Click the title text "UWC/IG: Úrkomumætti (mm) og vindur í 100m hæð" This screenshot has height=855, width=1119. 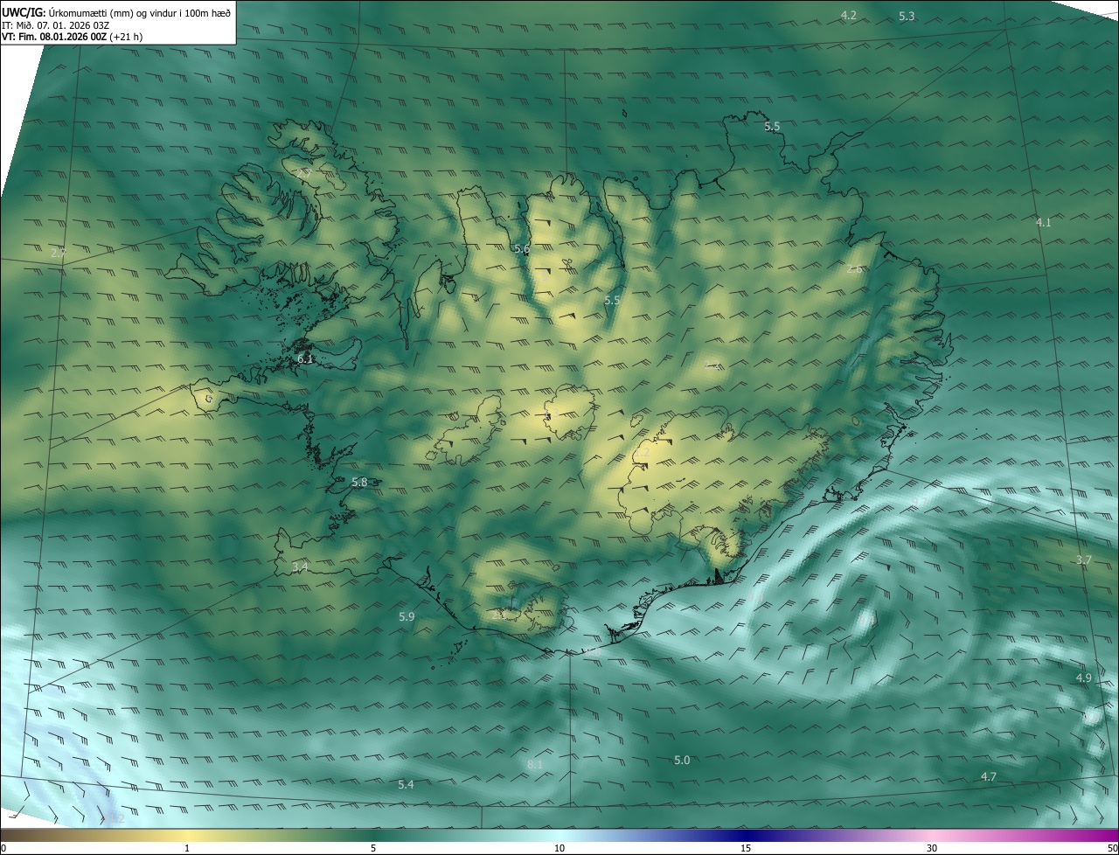click(x=116, y=12)
